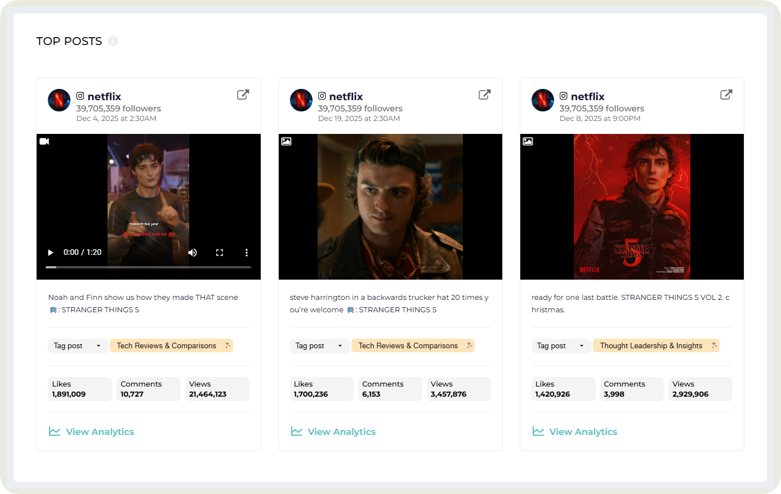Image resolution: width=781 pixels, height=494 pixels.
Task: Click the sparkle icon on Thought Leadership tag
Action: 714,345
